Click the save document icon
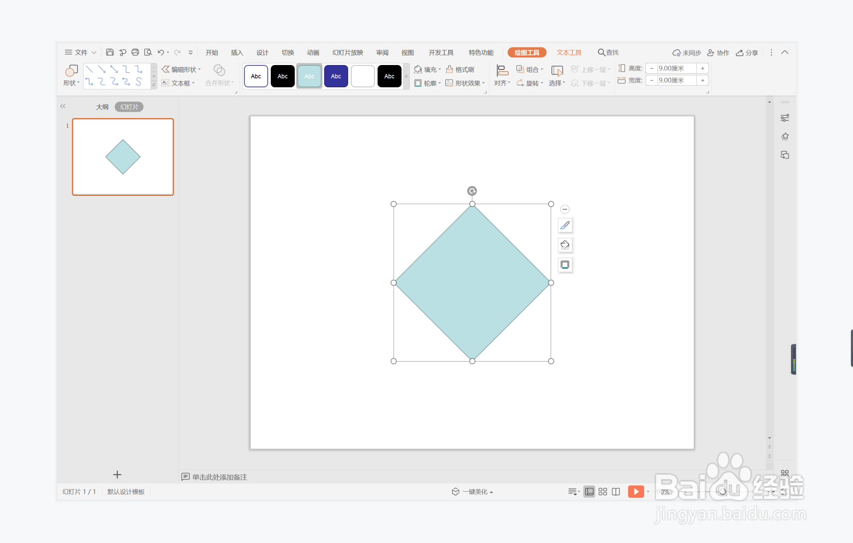The image size is (853, 543). [110, 52]
